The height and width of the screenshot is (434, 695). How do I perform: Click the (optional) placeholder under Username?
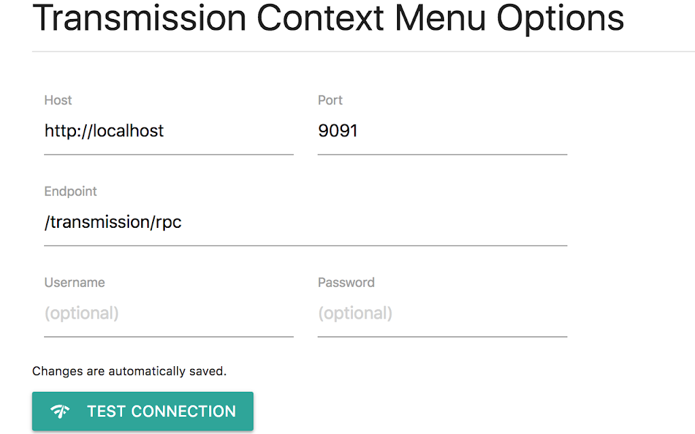(x=81, y=313)
